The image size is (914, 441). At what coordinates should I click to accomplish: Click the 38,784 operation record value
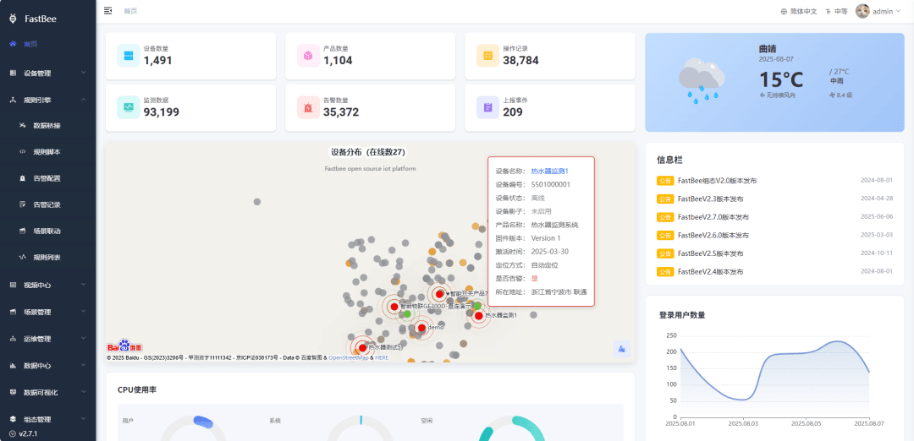click(x=520, y=61)
